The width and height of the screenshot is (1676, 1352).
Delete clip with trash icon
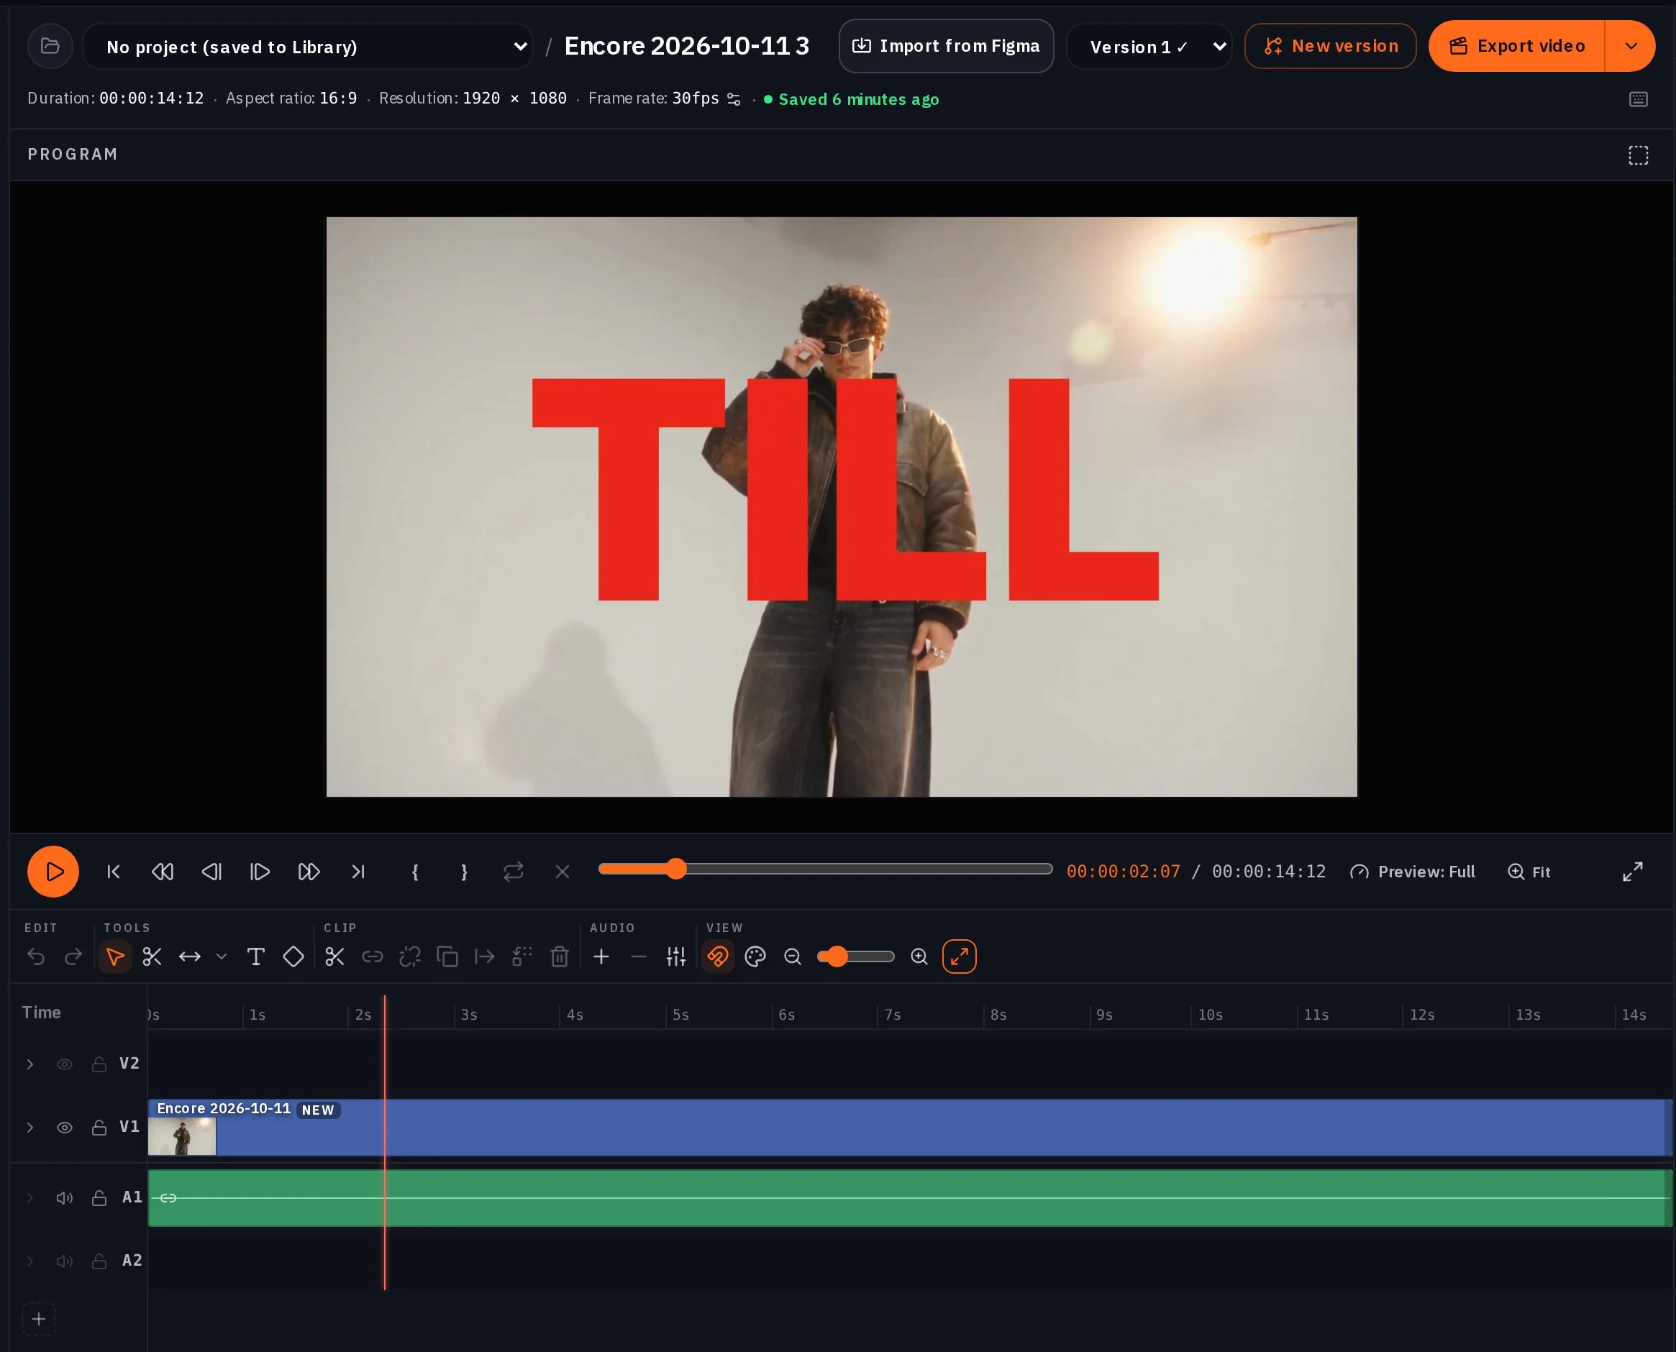point(559,956)
